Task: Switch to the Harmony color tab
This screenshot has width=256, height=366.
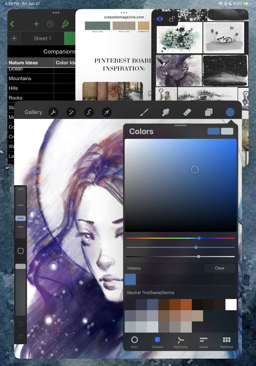Action: coord(181,342)
